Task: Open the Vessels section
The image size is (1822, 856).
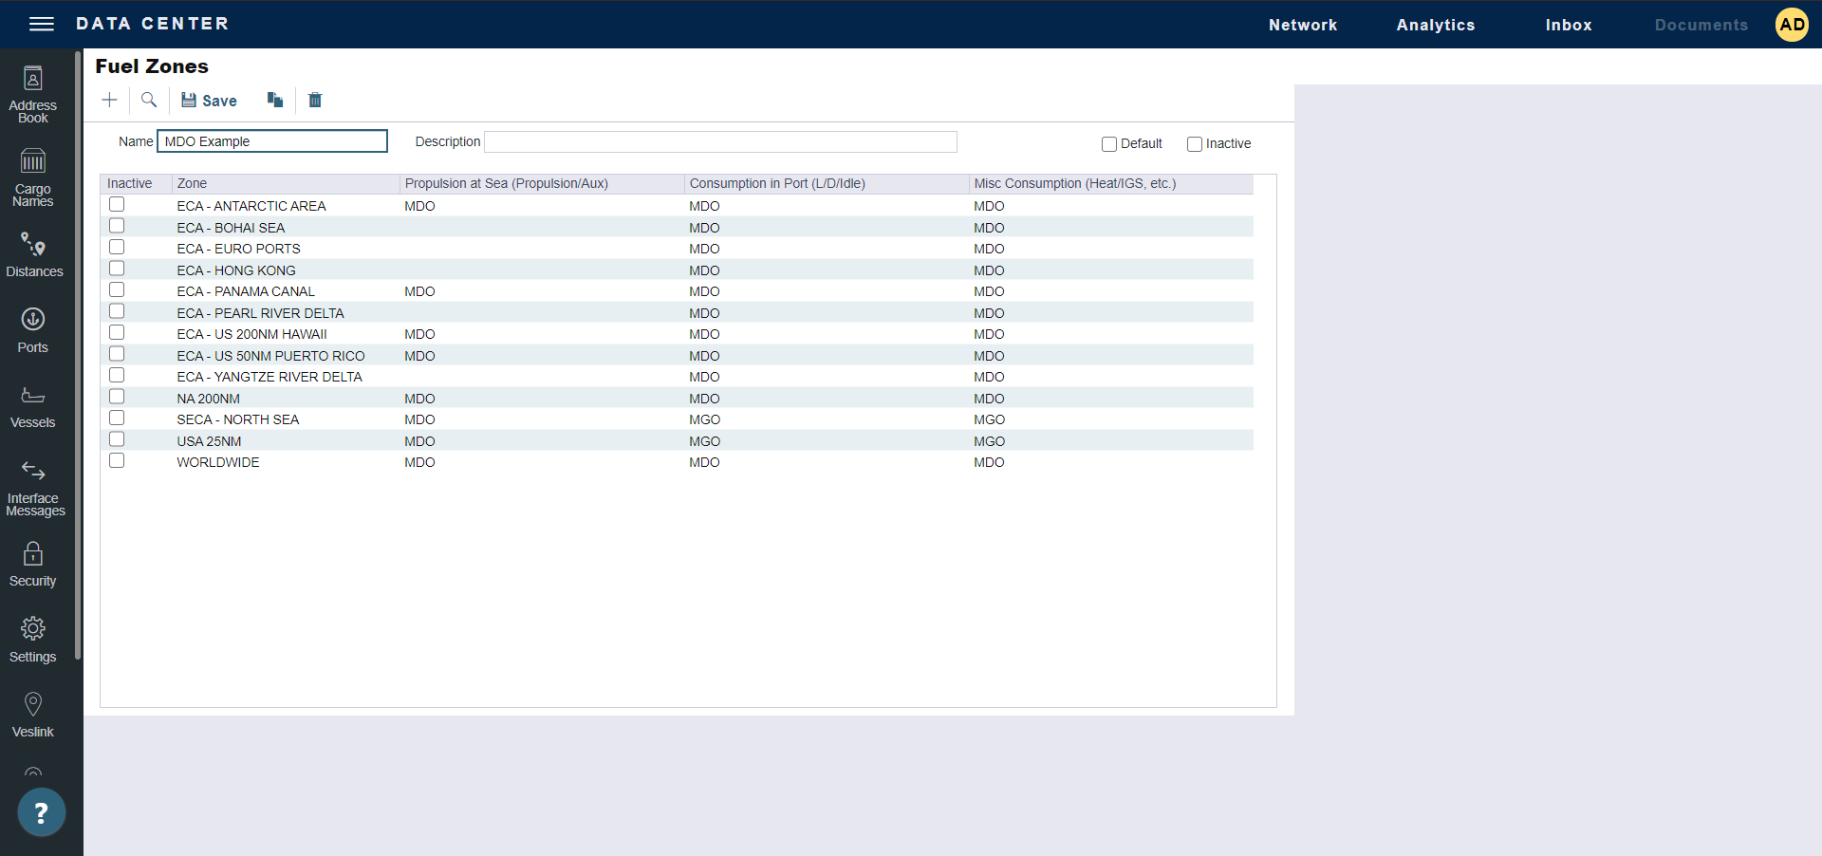Action: tap(33, 405)
